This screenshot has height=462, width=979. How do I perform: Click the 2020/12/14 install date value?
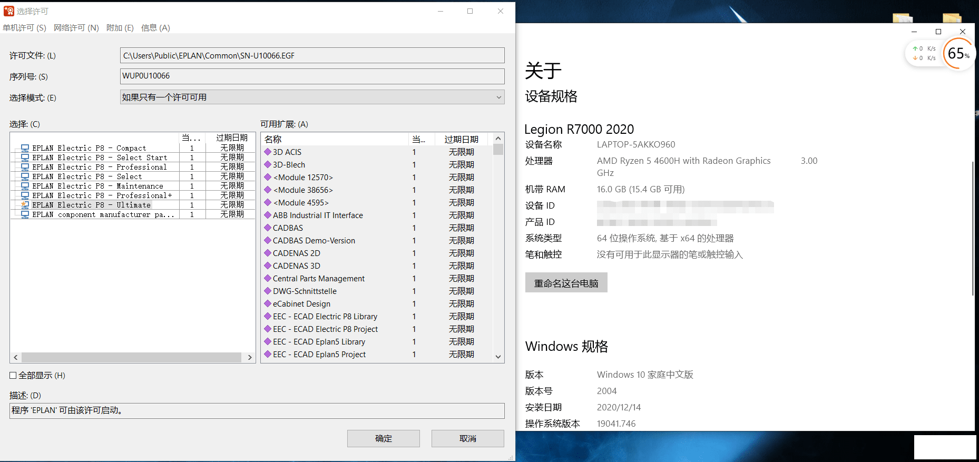tap(619, 407)
